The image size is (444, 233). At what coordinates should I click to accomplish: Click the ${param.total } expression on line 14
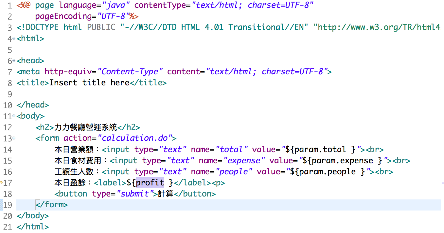point(320,150)
